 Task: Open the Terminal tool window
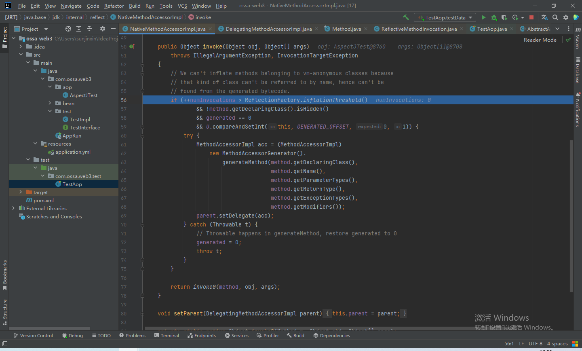coord(167,336)
